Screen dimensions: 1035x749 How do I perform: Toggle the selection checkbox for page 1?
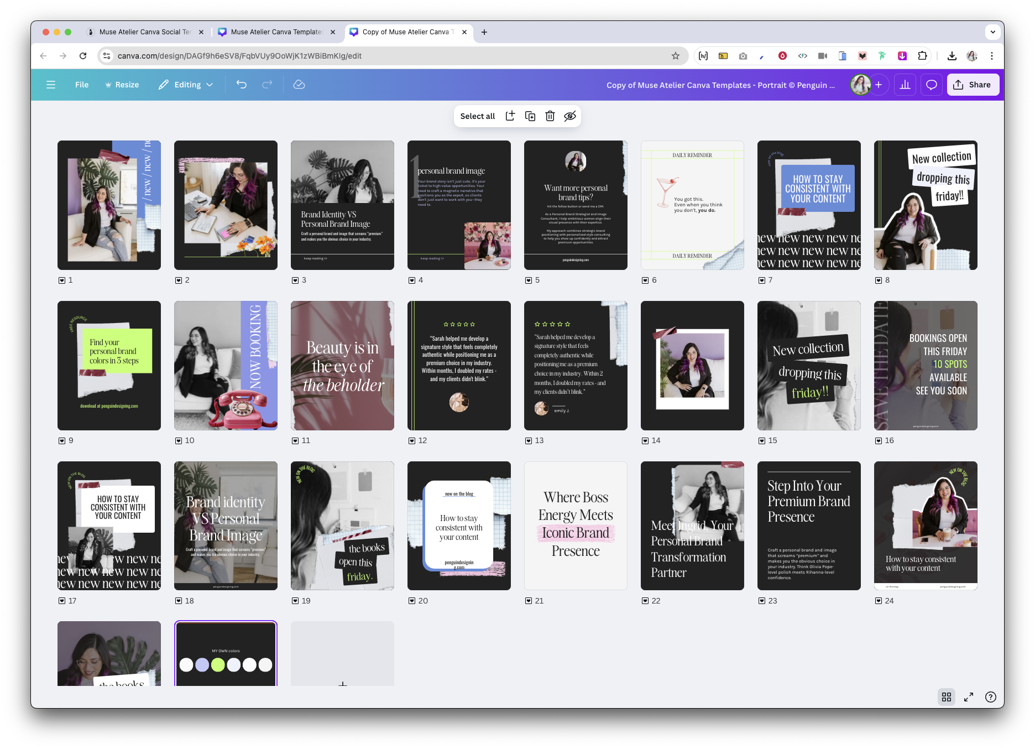click(62, 280)
